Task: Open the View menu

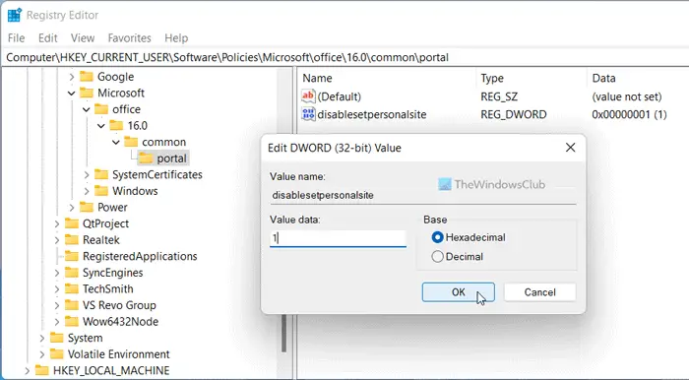Action: pos(83,37)
